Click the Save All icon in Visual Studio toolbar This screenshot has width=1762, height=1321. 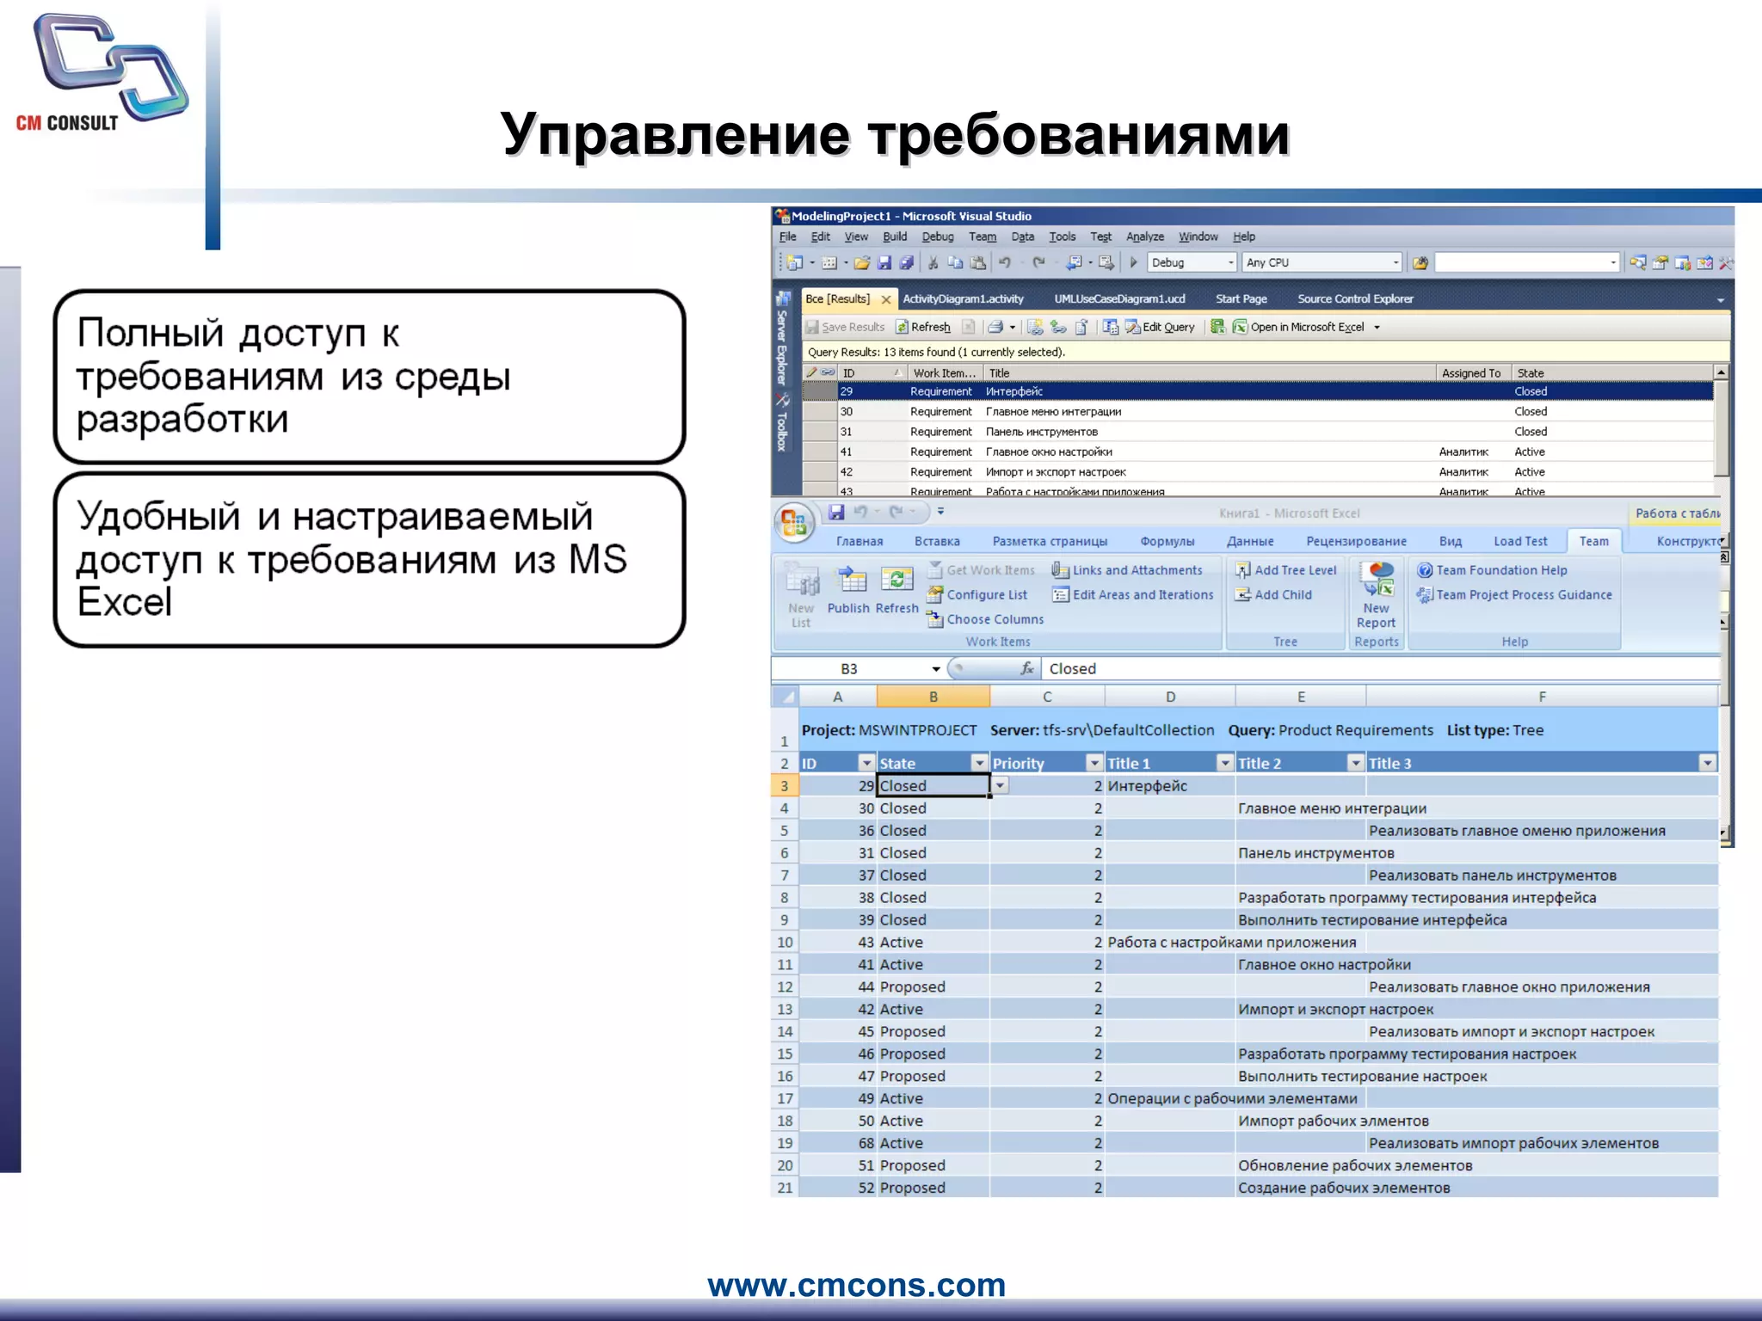pos(906,262)
